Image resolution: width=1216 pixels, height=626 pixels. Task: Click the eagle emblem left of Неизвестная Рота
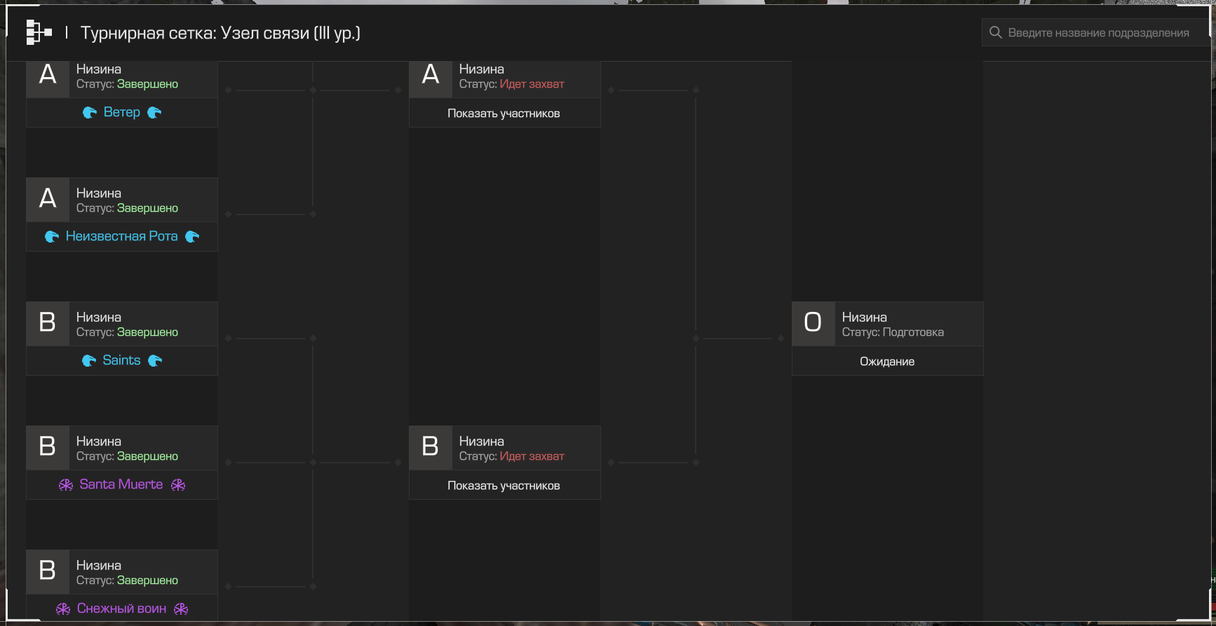tap(52, 237)
